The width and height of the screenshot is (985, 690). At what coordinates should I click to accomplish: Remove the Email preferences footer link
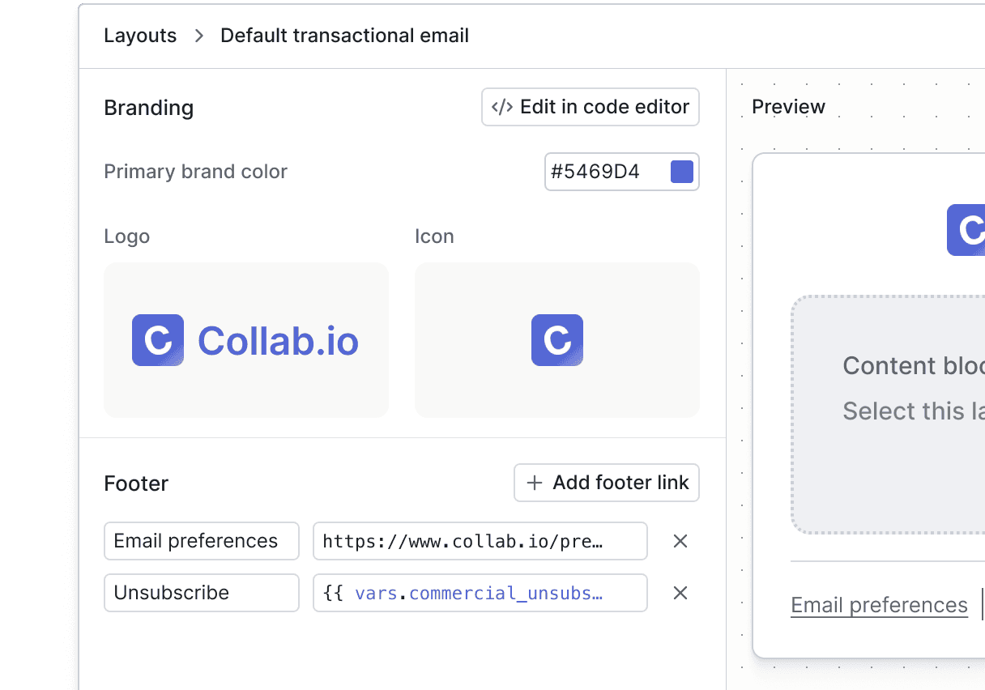[x=680, y=541]
